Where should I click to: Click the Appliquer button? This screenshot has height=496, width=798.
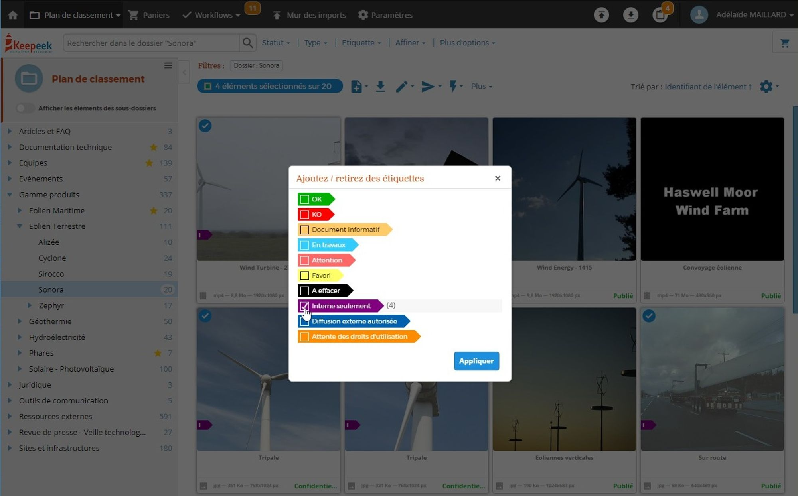pos(476,361)
